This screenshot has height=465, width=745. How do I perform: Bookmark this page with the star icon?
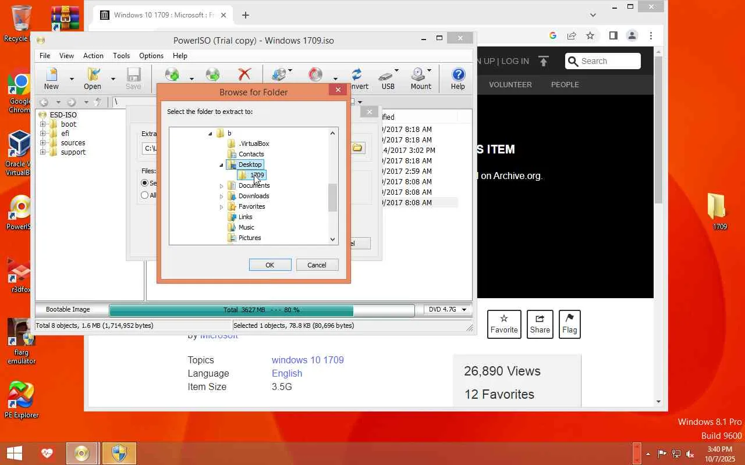click(590, 35)
